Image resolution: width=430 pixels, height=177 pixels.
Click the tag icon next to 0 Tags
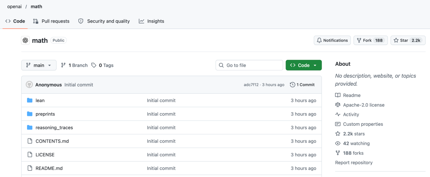pyautogui.click(x=94, y=65)
